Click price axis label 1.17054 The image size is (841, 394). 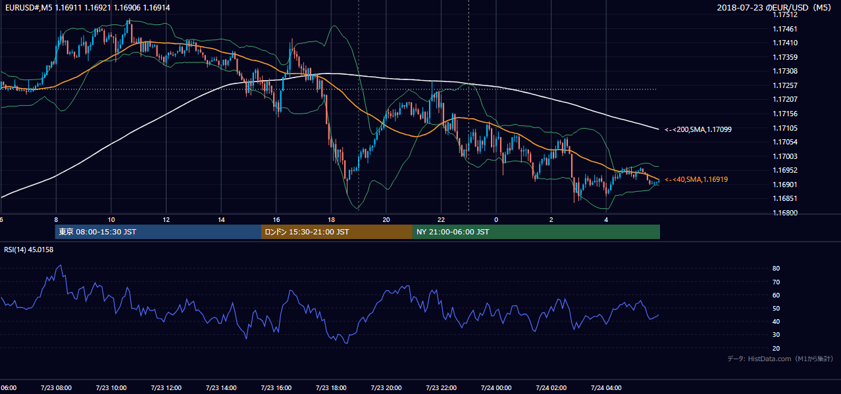(x=786, y=142)
